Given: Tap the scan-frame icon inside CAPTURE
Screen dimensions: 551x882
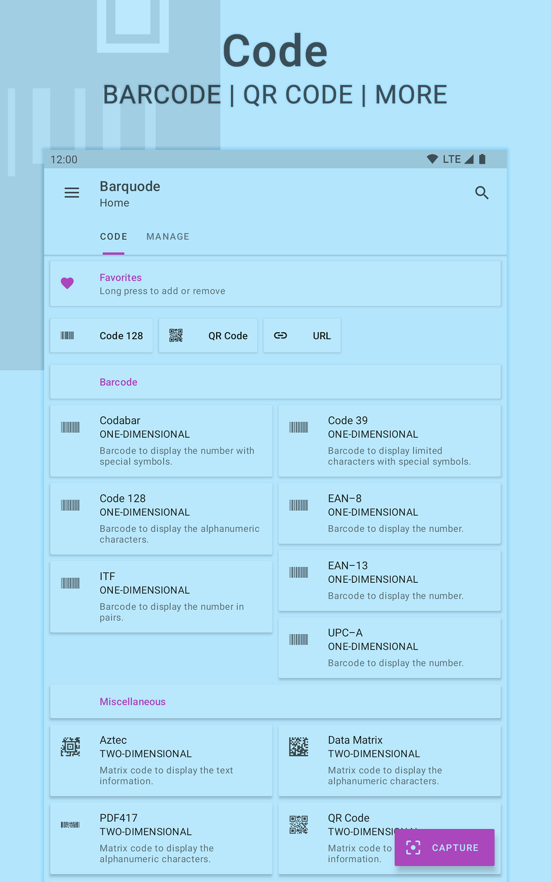Looking at the screenshot, I should pyautogui.click(x=413, y=848).
